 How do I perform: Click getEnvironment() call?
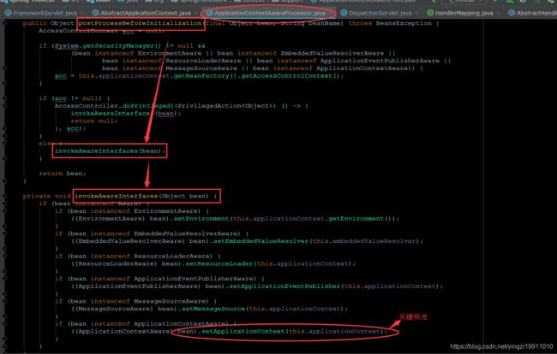click(360, 219)
